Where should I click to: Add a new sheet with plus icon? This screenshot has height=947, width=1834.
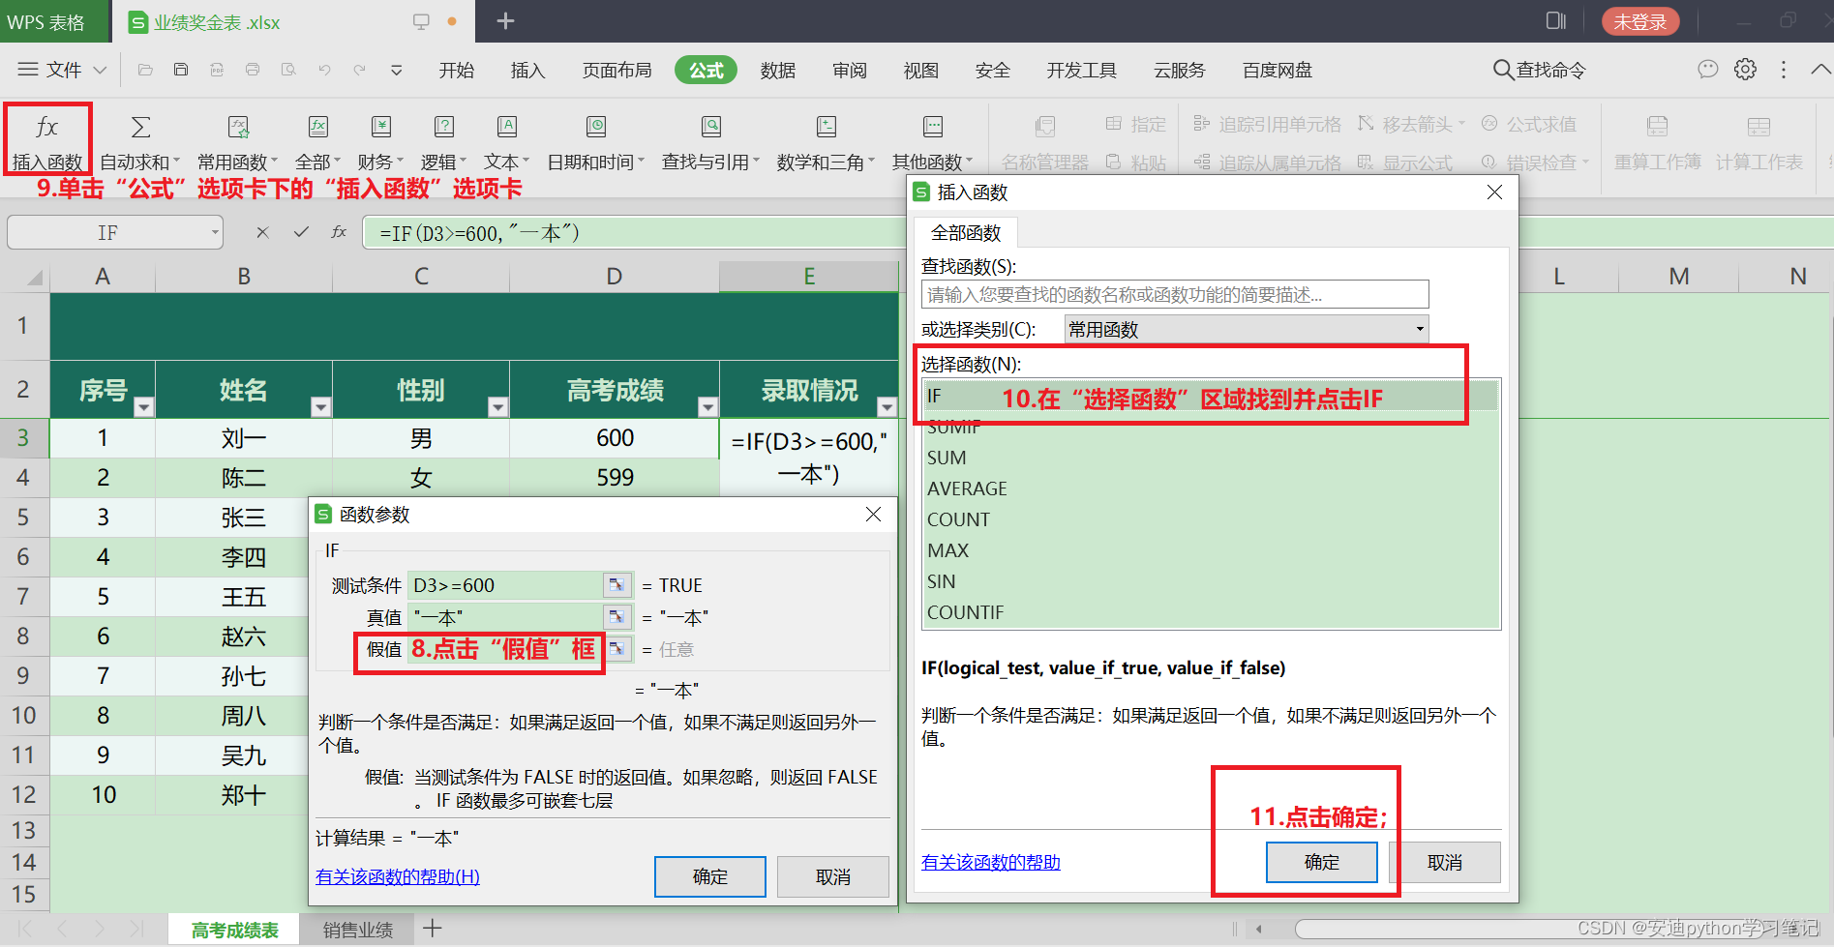click(x=433, y=929)
